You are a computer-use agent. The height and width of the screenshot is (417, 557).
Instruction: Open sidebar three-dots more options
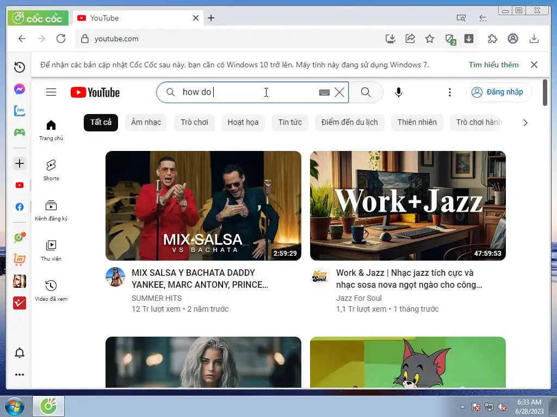click(20, 375)
